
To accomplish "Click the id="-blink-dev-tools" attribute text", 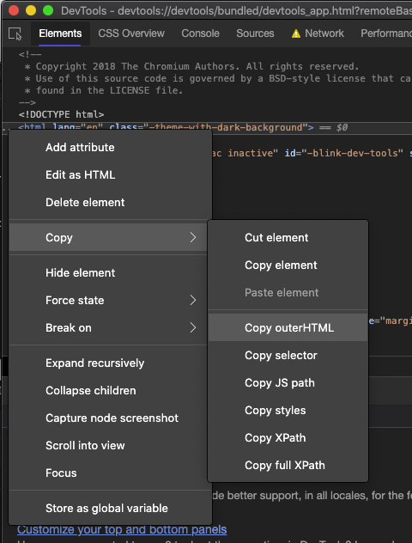I will (x=344, y=153).
